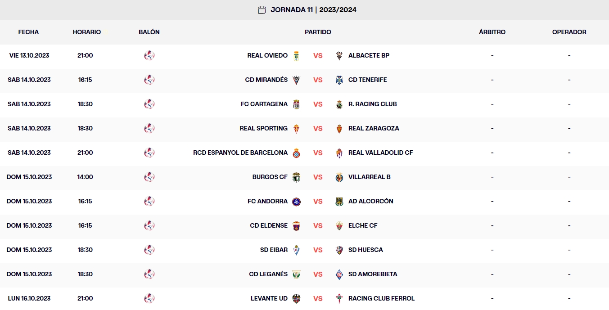
Task: Click the HORARIO column header
Action: [x=86, y=32]
